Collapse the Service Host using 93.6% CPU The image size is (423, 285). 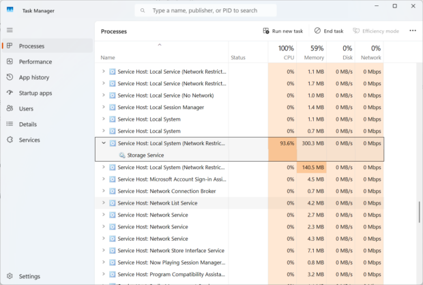pyautogui.click(x=104, y=143)
